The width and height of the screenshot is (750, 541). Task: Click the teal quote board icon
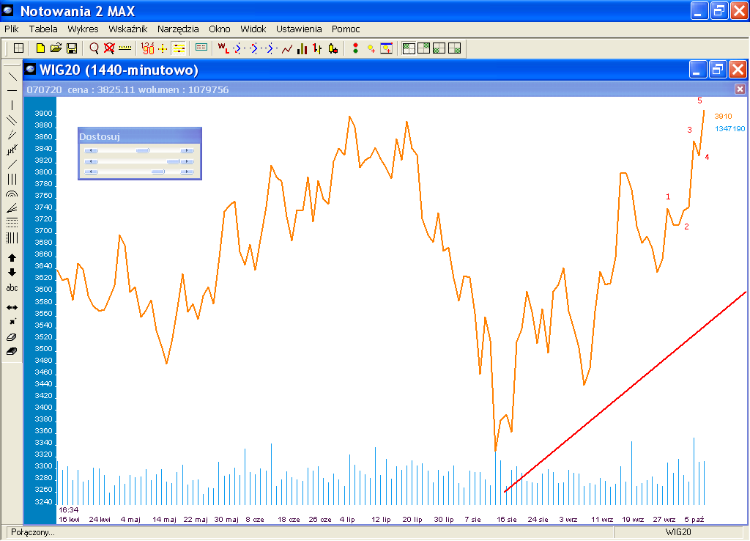tap(201, 48)
